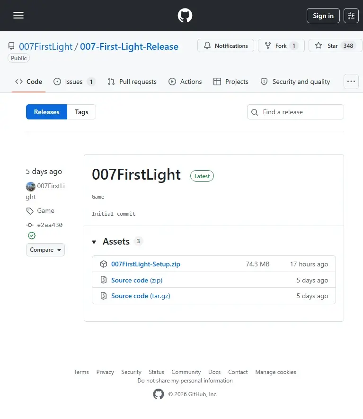
Task: Select the Releases toggle button
Action: (x=47, y=112)
